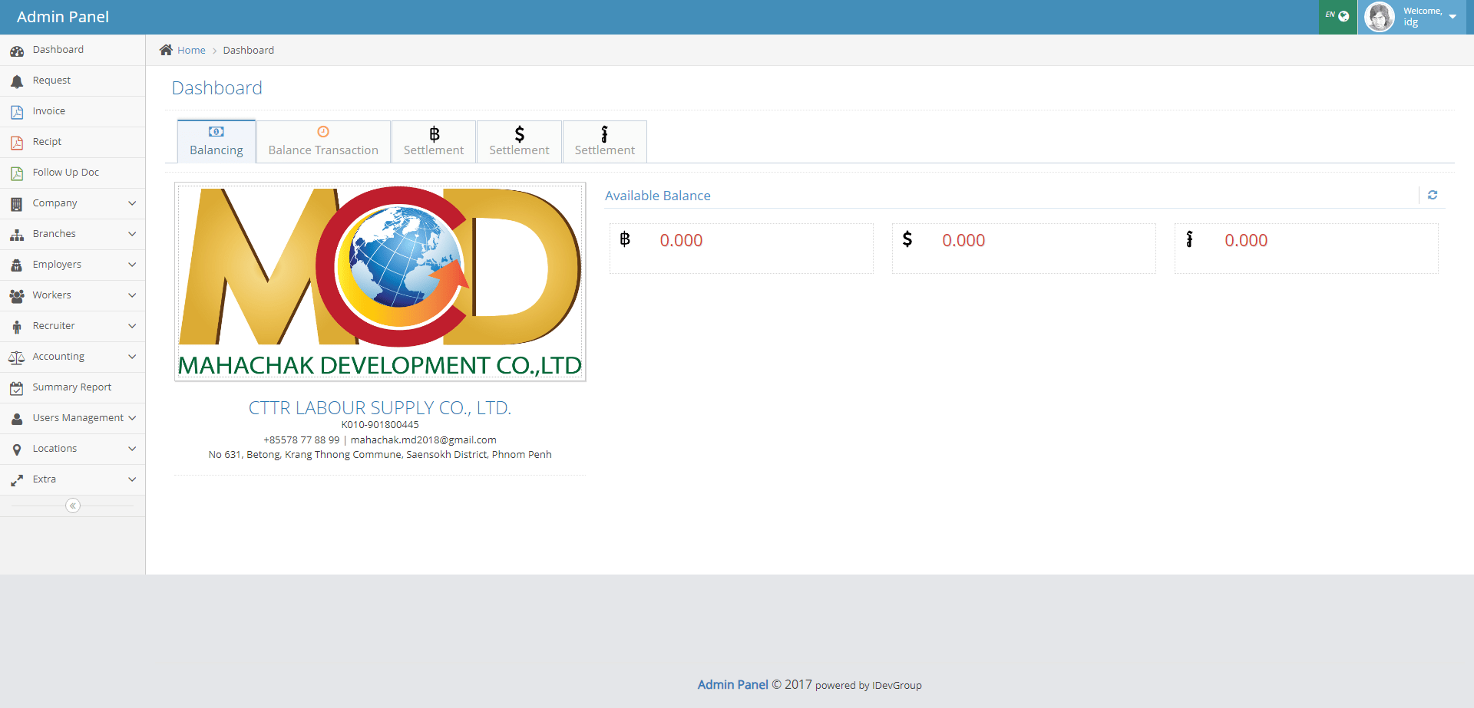Image resolution: width=1474 pixels, height=708 pixels.
Task: Click the Baht balance value 0.000
Action: (681, 240)
